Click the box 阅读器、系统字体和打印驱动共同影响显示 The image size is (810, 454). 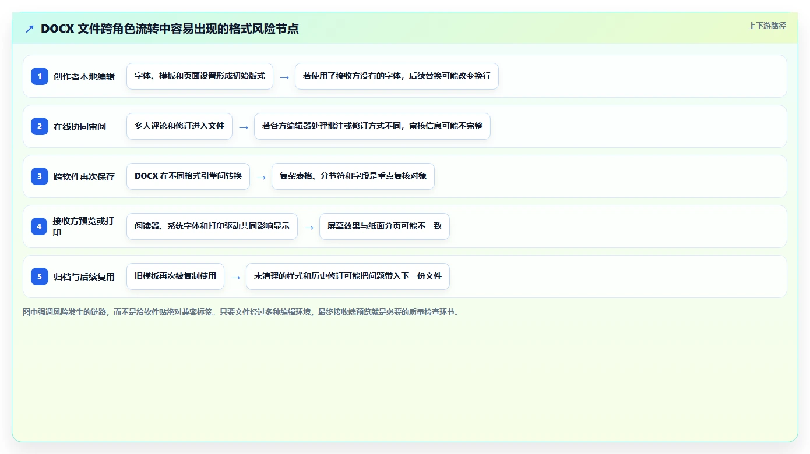point(212,226)
